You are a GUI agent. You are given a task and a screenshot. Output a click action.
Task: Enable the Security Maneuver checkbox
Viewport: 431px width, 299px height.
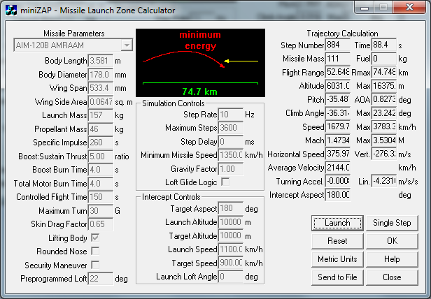[x=95, y=265]
